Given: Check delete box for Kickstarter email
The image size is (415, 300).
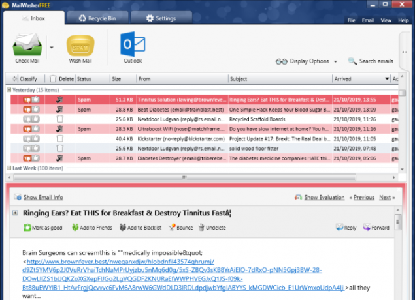Looking at the screenshot, I should (60, 139).
